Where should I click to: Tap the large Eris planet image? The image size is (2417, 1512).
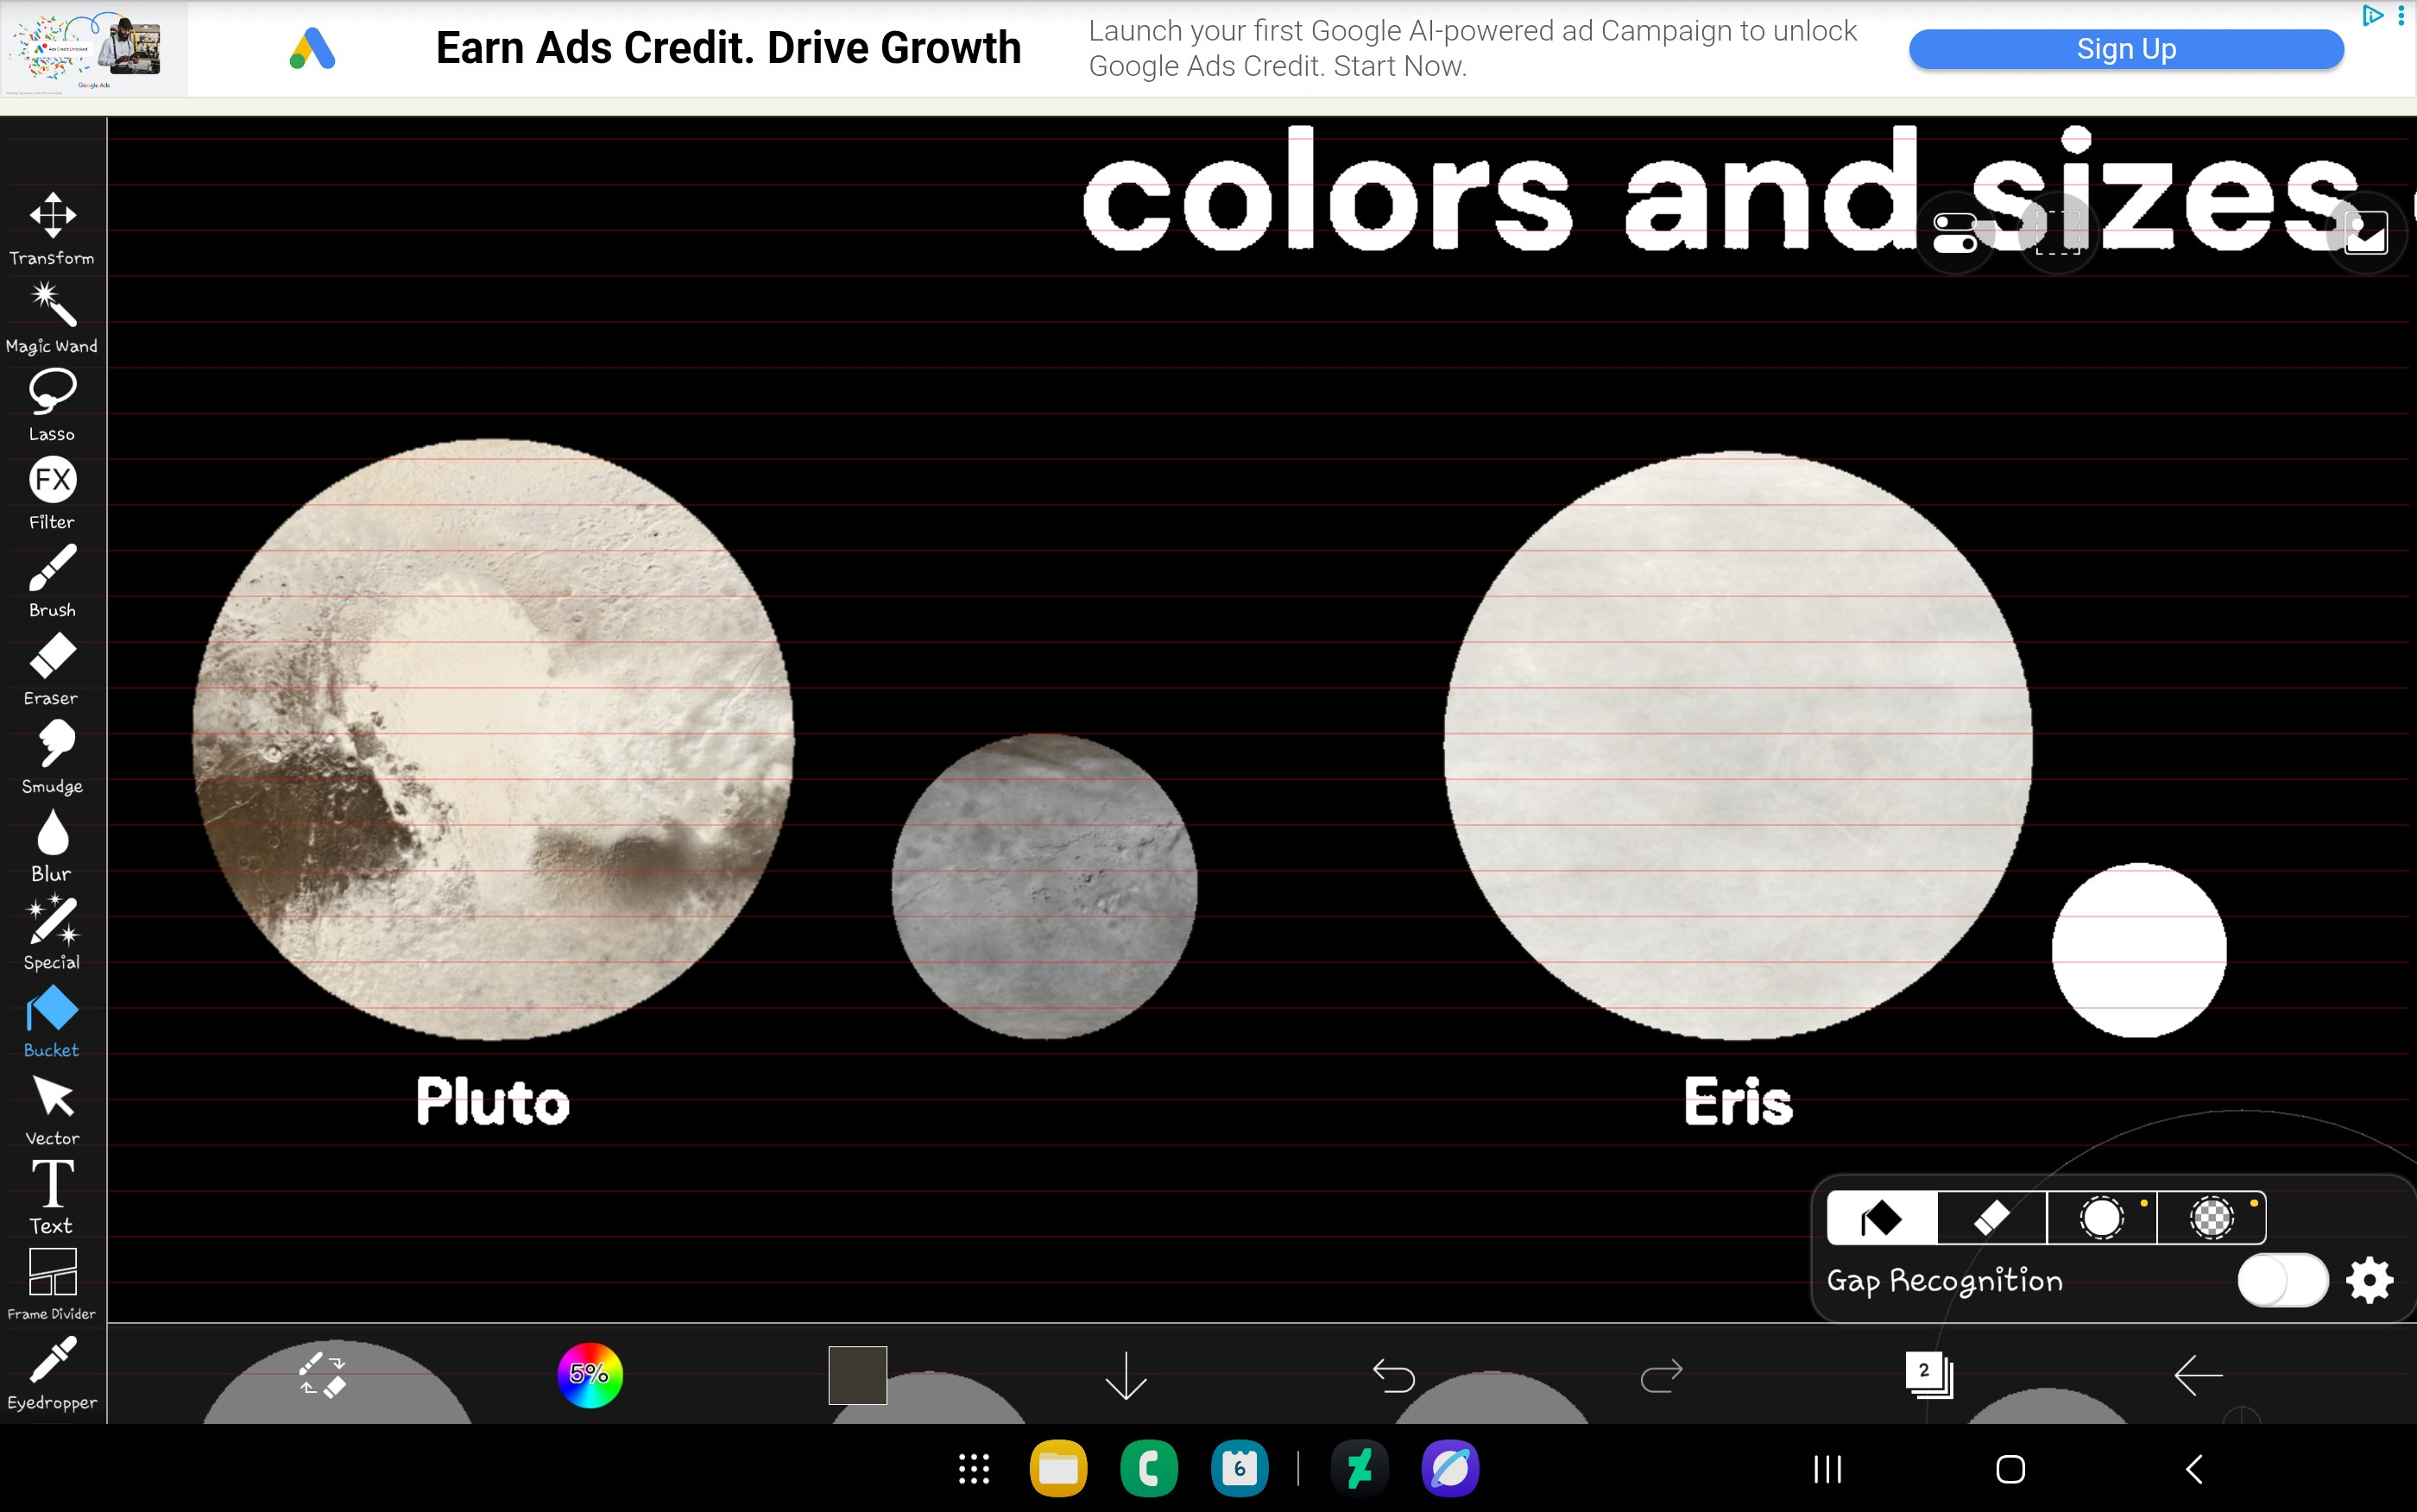coord(1738,746)
